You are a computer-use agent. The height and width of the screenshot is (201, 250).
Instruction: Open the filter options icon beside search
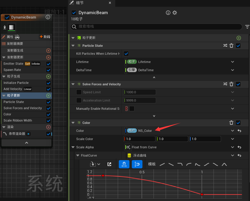click(247, 27)
